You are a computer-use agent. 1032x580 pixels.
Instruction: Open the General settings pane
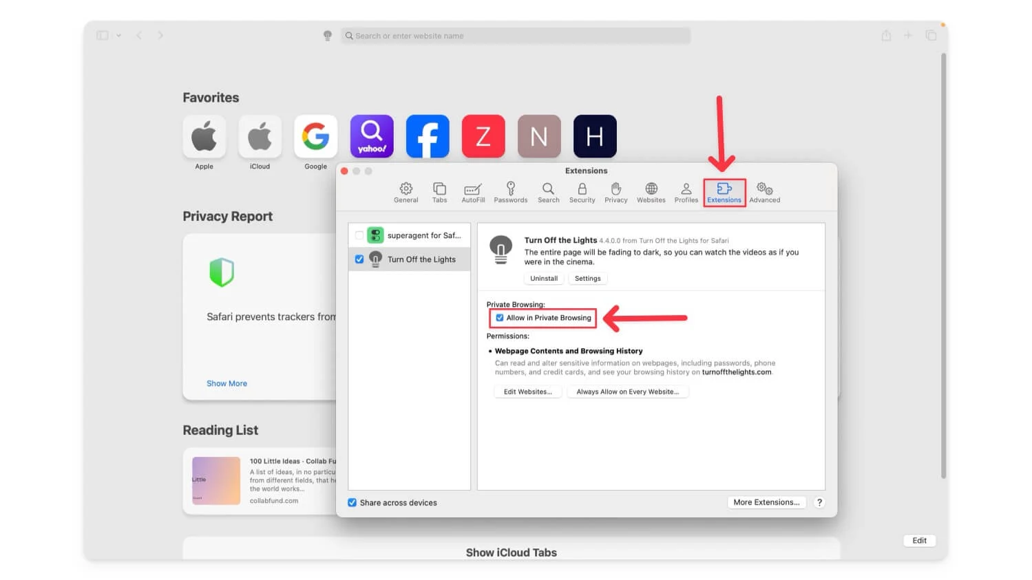[x=406, y=192]
